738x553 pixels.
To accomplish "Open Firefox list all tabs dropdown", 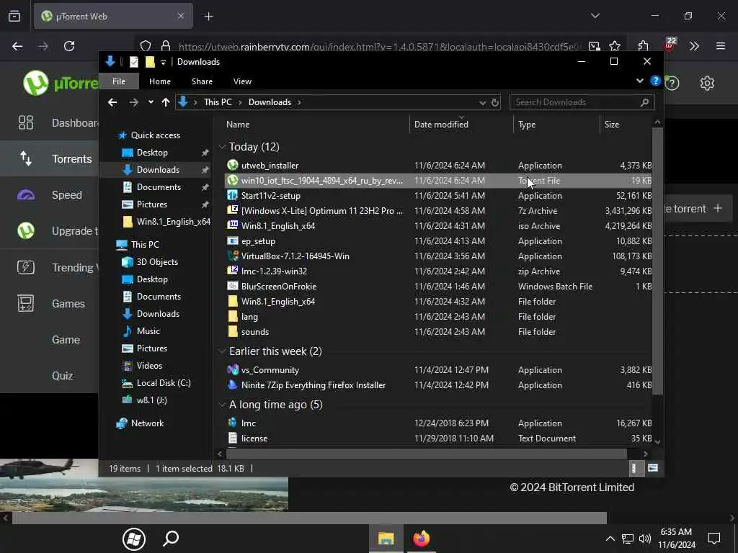I will (595, 16).
